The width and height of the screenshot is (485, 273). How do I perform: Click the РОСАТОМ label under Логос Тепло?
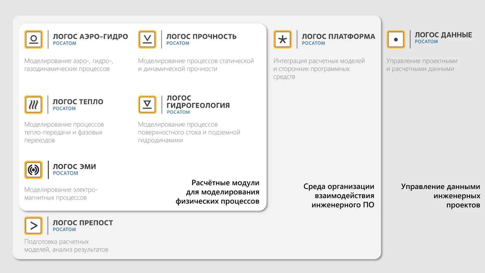point(64,109)
